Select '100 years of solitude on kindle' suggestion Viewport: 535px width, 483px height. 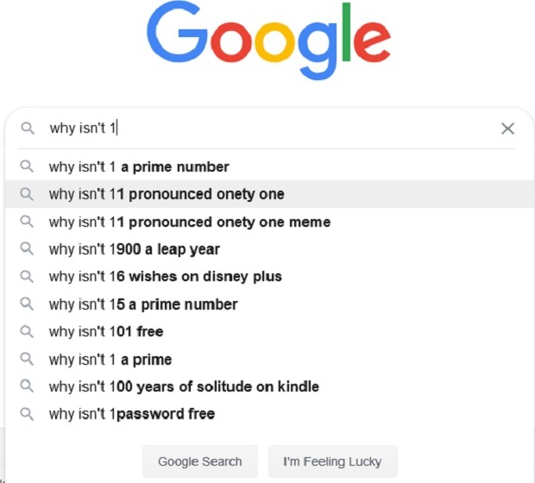(x=269, y=386)
